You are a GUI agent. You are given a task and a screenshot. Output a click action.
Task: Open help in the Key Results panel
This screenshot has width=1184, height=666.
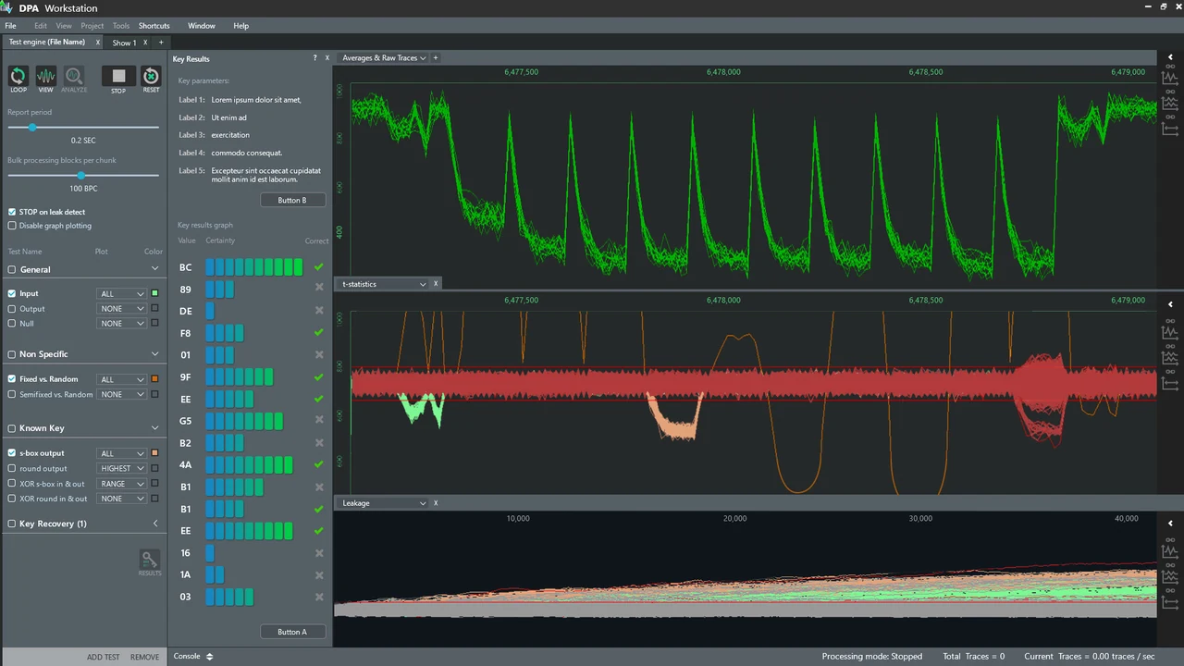point(314,58)
